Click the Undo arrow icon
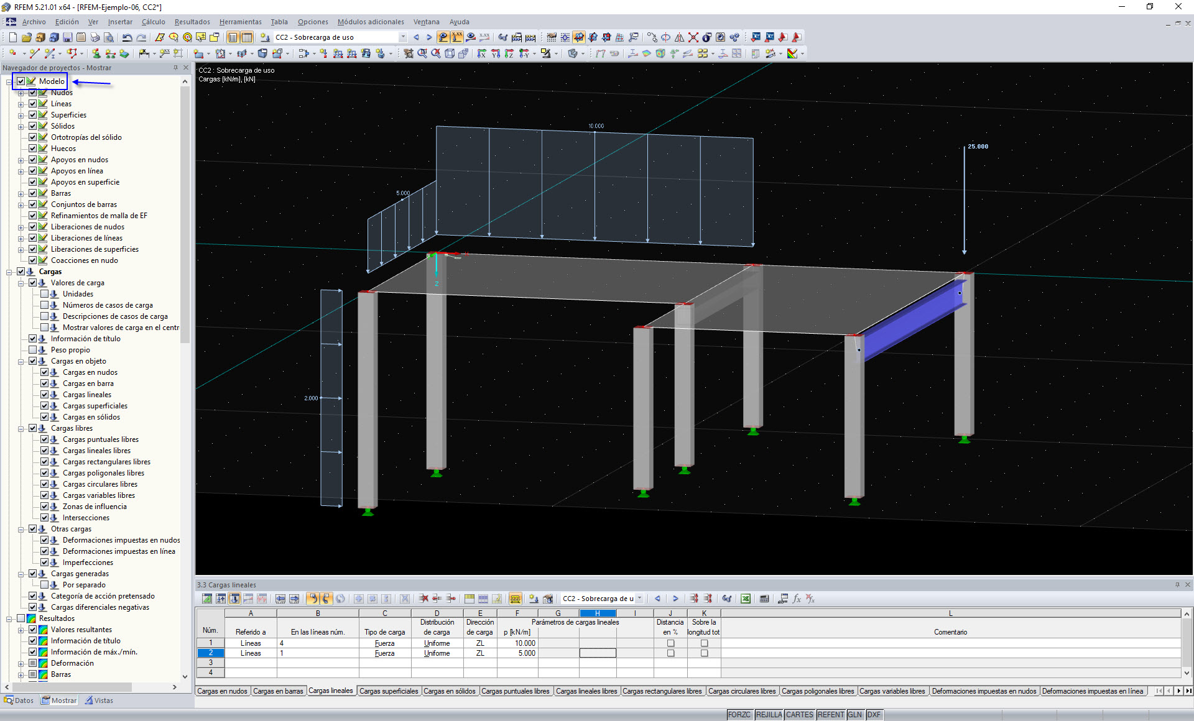 coord(127,37)
